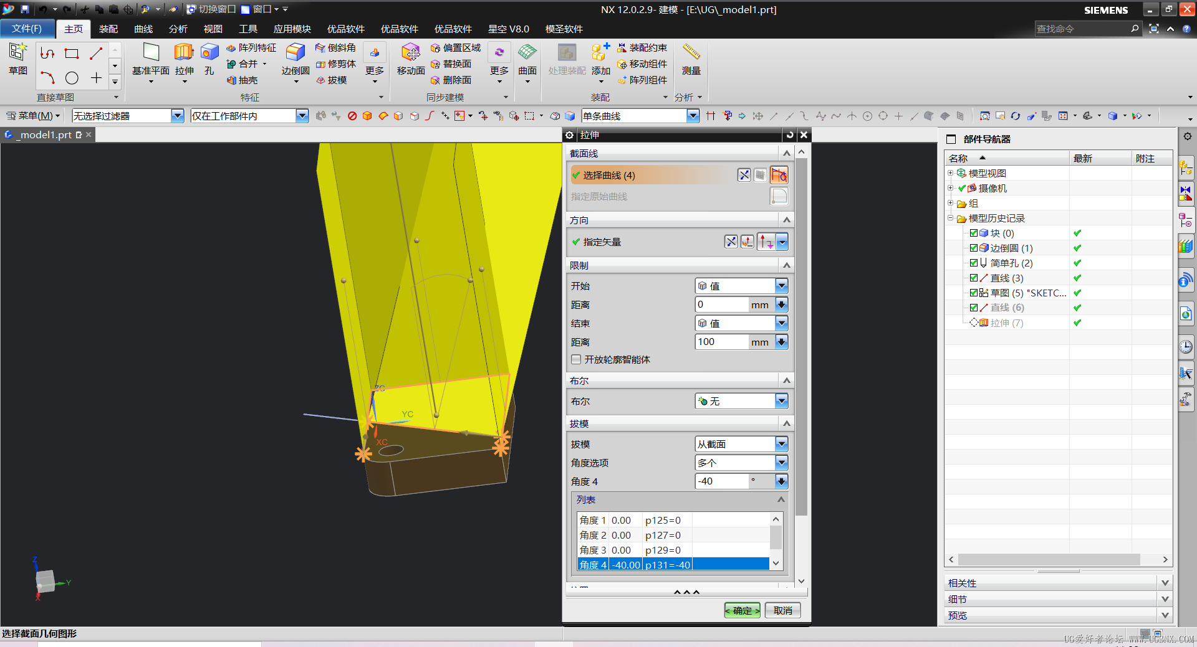Screen dimensions: 1197x647
Task: Open the 结束 value type dropdown
Action: point(781,323)
